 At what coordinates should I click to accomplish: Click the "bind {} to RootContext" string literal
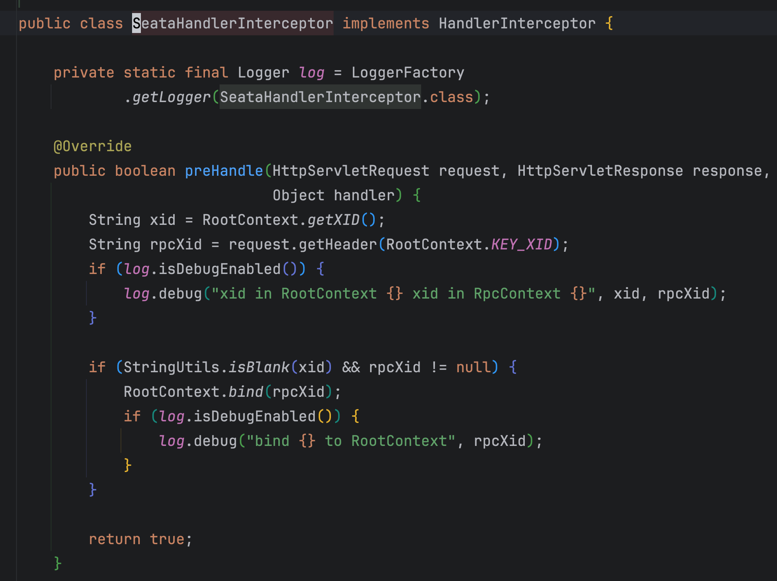(350, 441)
